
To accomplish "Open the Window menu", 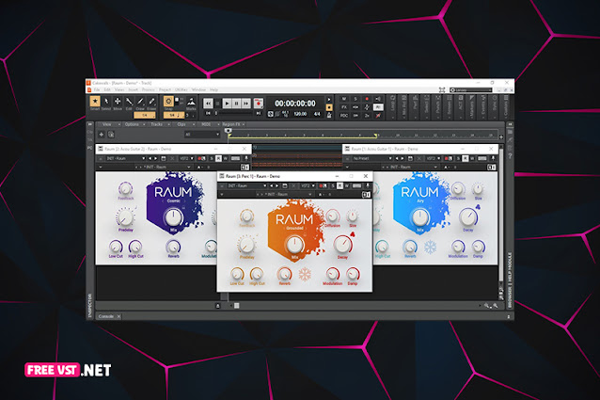I will [198, 89].
